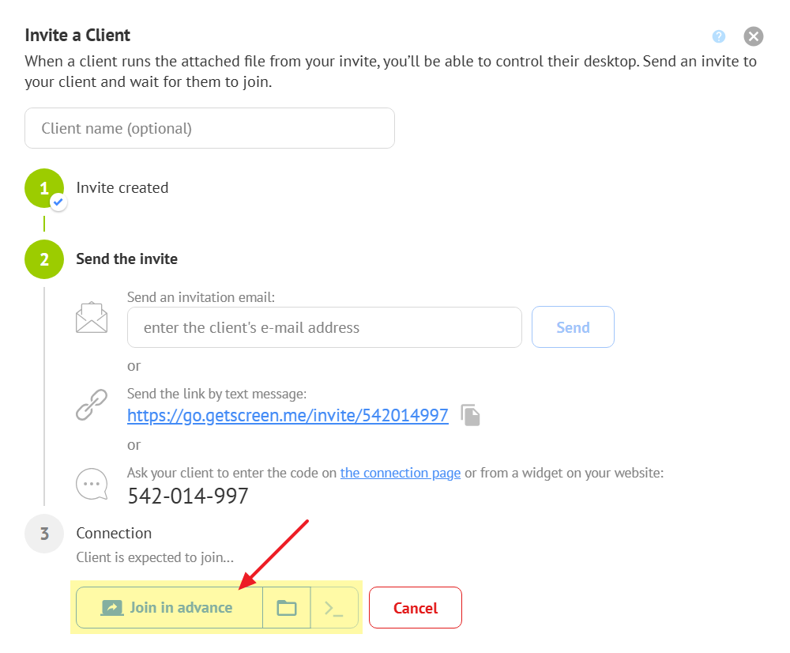Cancel the client invitation
This screenshot has width=790, height=653.
[415, 608]
